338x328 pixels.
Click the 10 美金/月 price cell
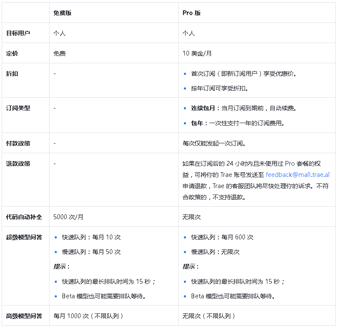(x=197, y=53)
